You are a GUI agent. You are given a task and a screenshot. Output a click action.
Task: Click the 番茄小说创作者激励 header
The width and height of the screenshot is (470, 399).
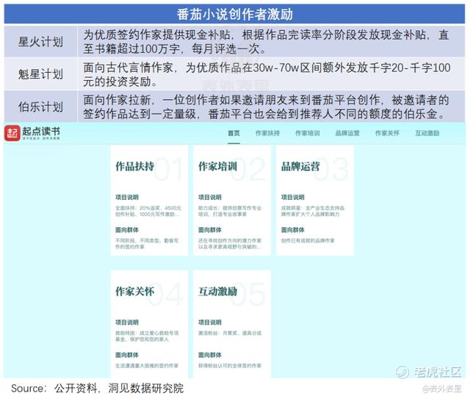click(234, 14)
